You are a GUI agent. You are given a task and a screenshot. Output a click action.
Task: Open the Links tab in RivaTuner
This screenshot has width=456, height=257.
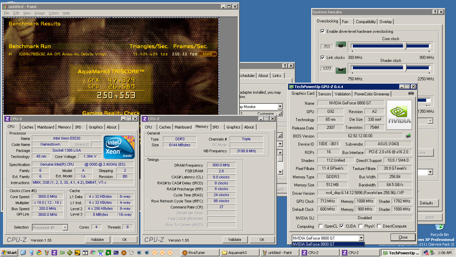click(x=277, y=76)
